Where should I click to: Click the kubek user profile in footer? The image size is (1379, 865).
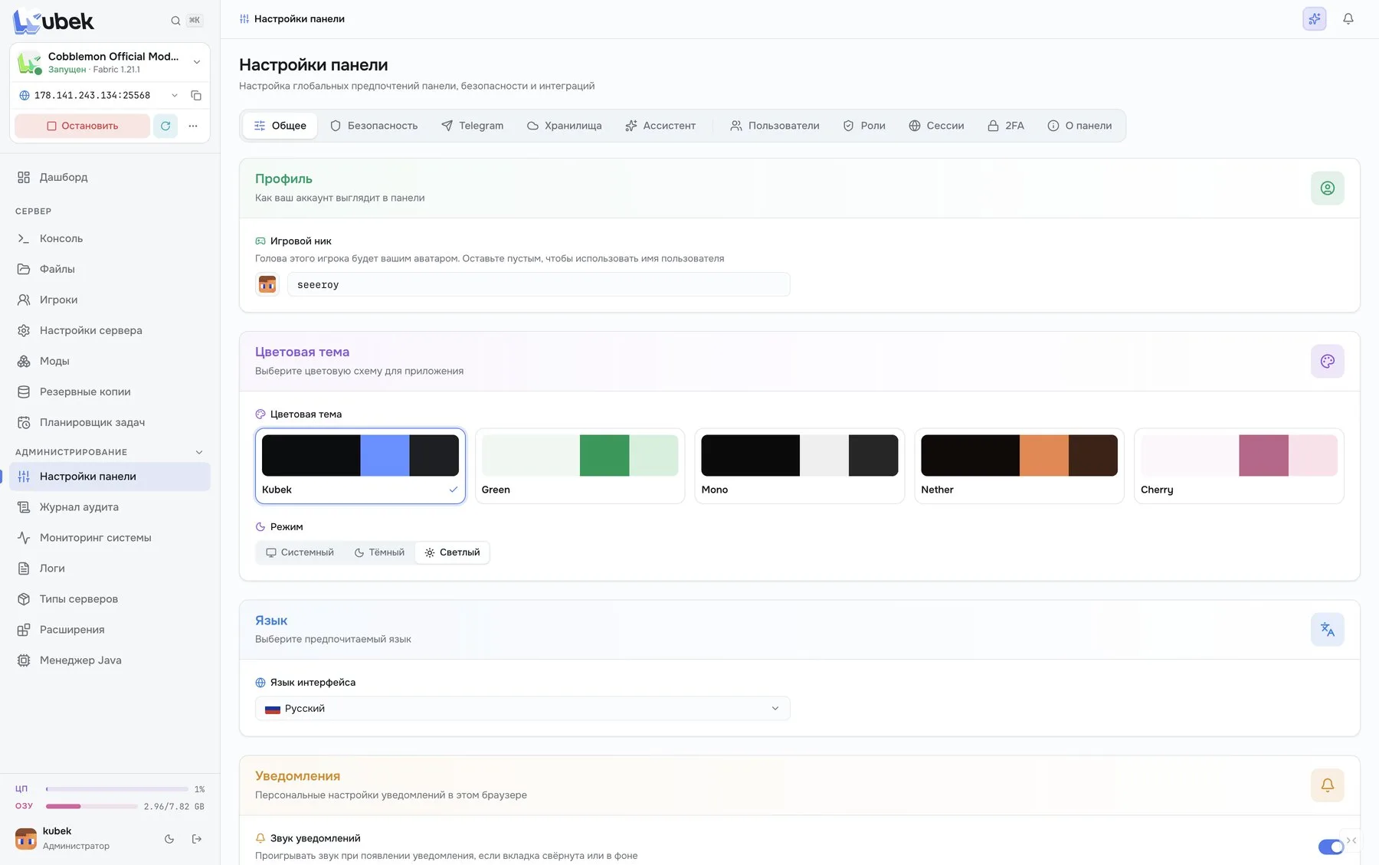tap(63, 838)
